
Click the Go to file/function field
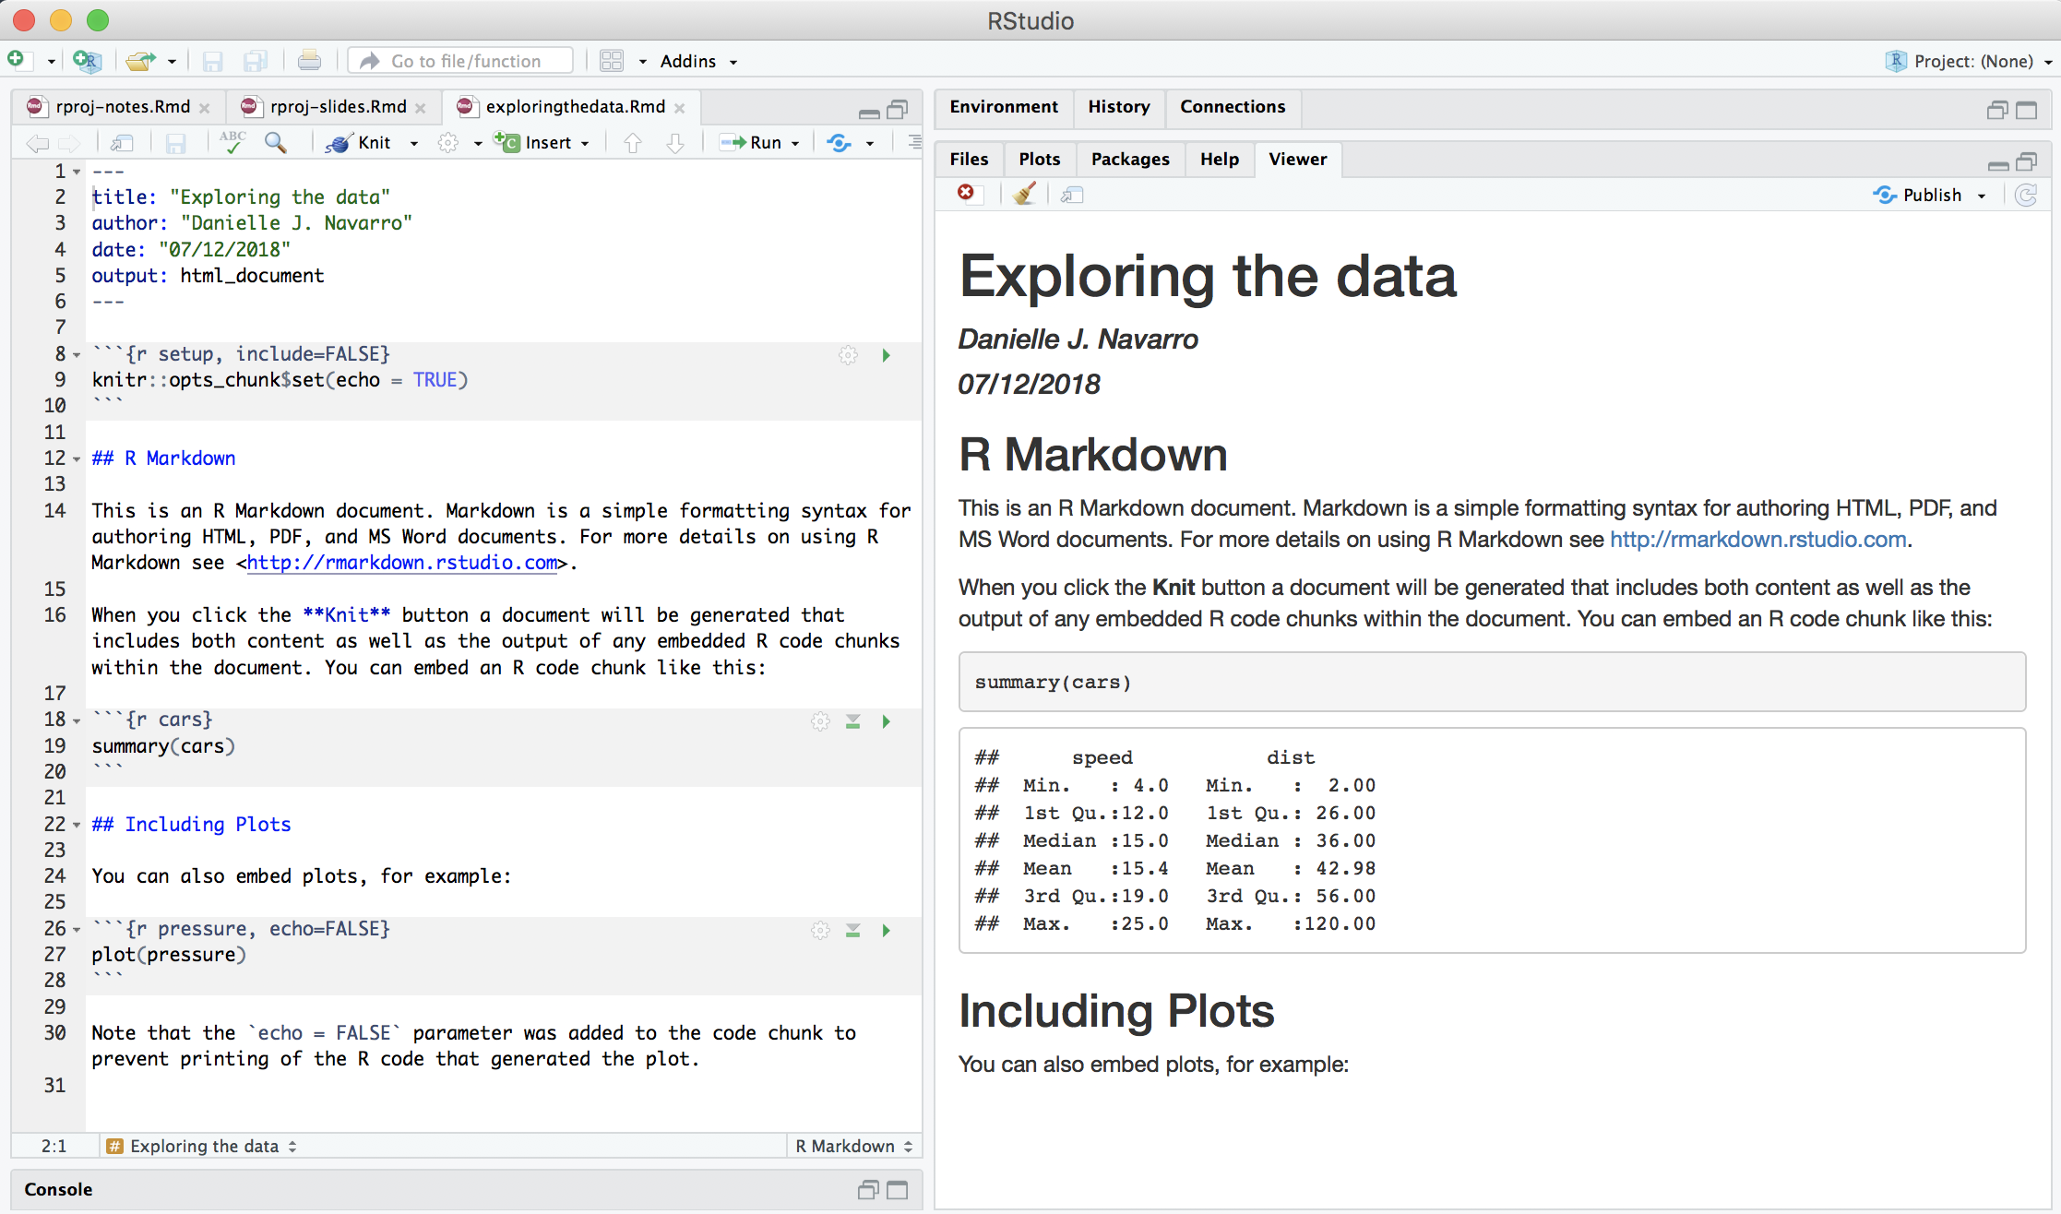coord(460,61)
